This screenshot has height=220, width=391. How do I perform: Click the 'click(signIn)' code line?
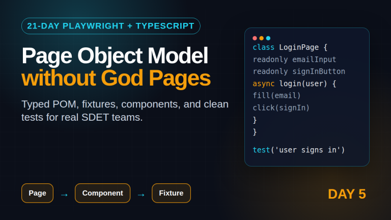click(x=281, y=108)
